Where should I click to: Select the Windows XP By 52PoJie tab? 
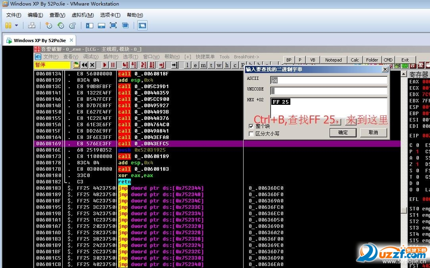click(40, 40)
